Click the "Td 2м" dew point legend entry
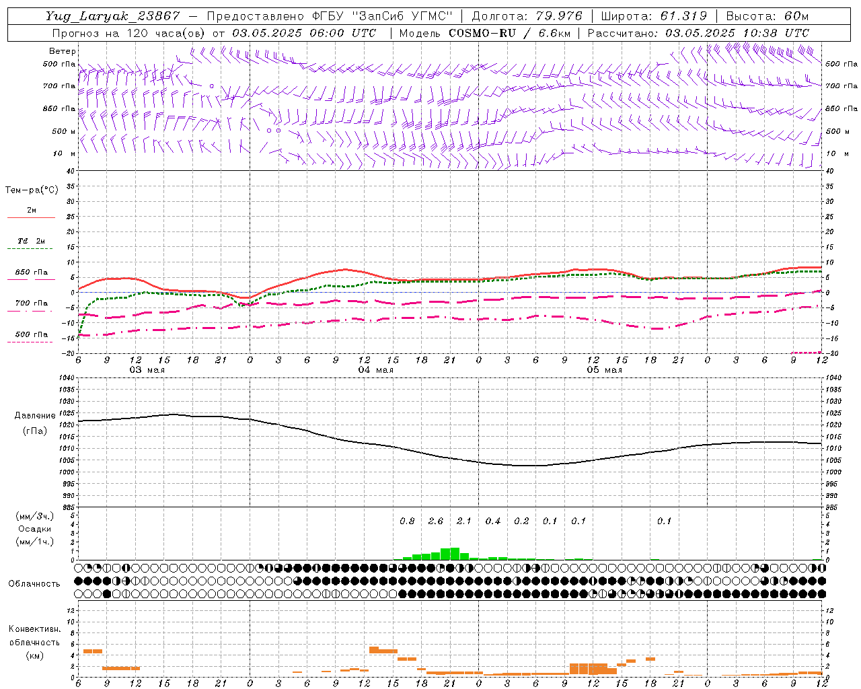 (32, 241)
